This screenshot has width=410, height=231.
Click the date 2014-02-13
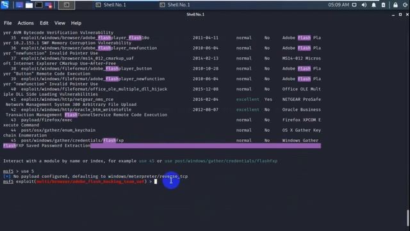pyautogui.click(x=206, y=58)
